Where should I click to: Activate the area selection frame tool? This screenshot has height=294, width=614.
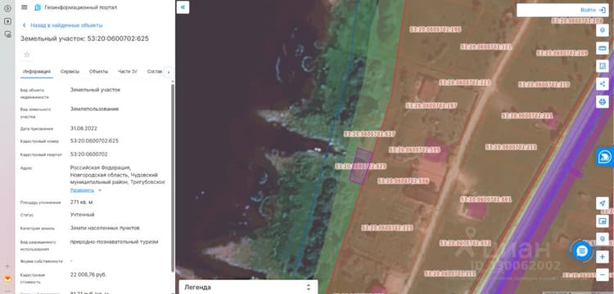[603, 66]
